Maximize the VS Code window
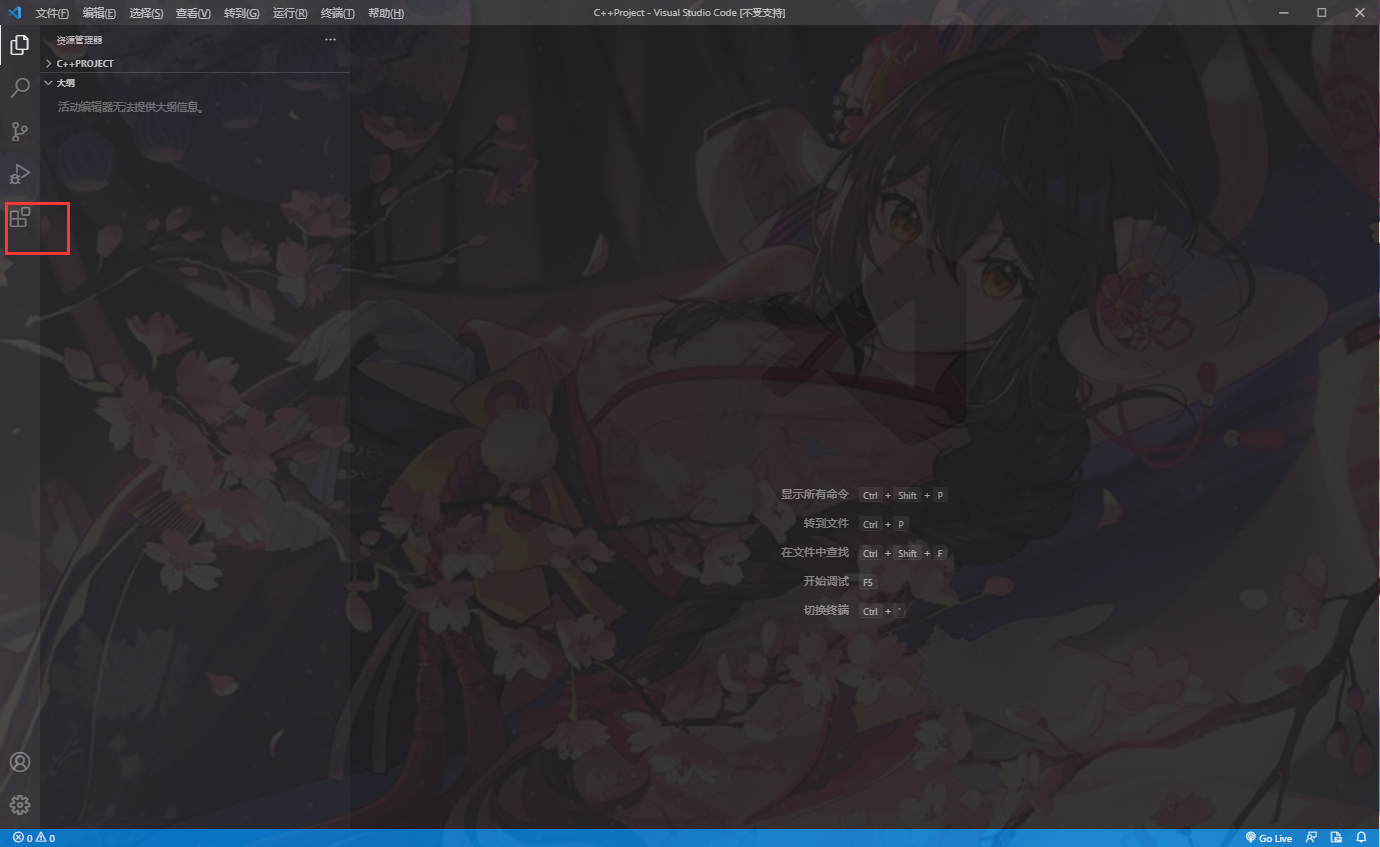The width and height of the screenshot is (1380, 847). tap(1322, 13)
